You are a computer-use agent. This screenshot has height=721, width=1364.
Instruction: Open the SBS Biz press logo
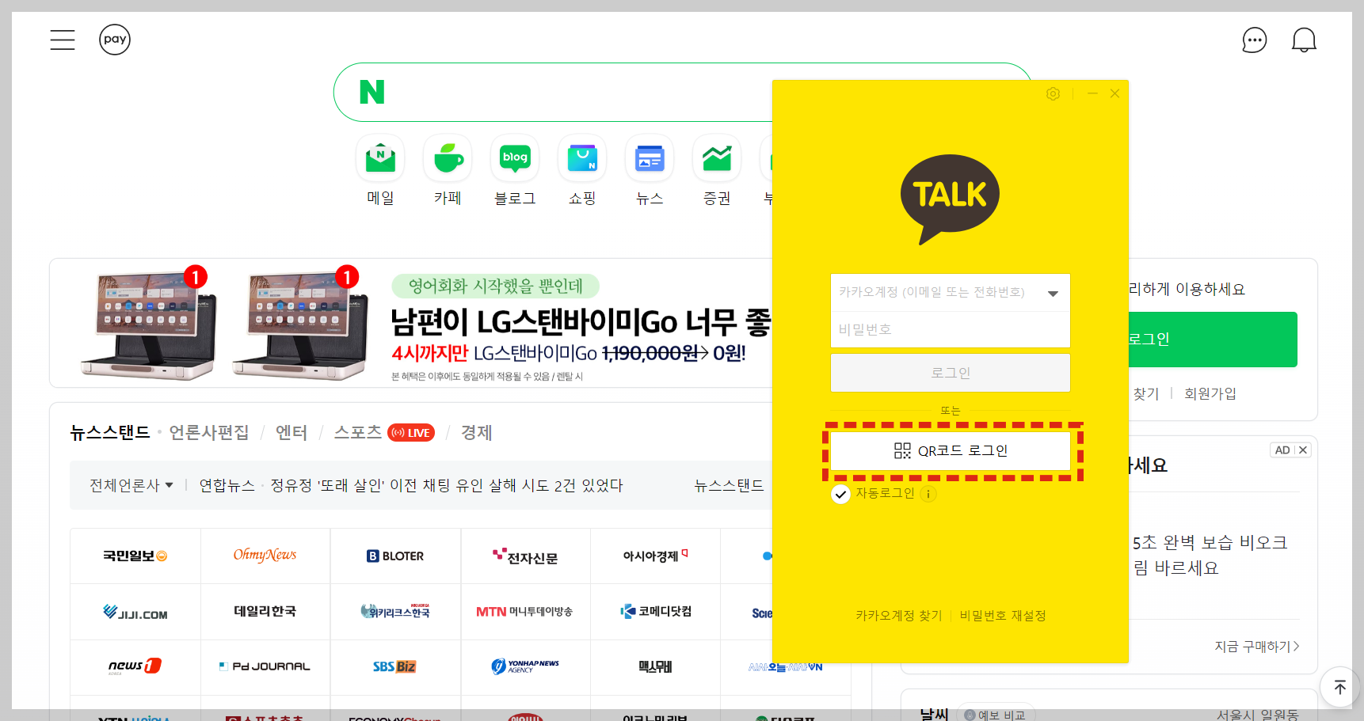coord(396,667)
